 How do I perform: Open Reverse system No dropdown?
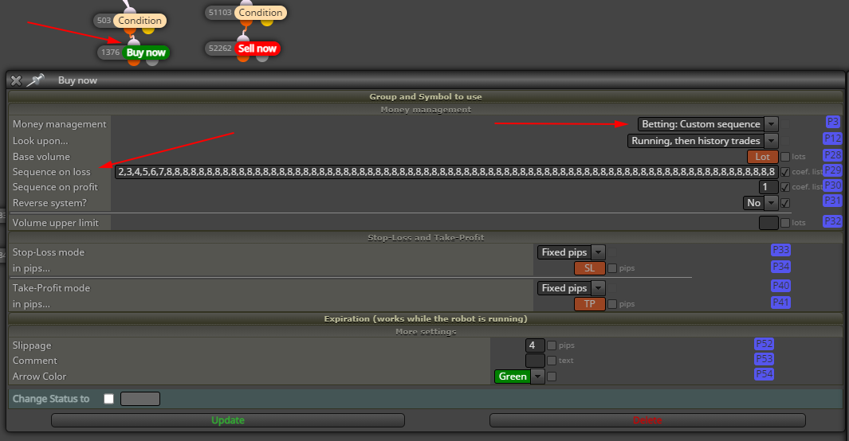(x=761, y=203)
